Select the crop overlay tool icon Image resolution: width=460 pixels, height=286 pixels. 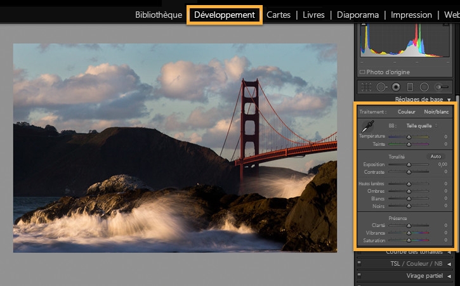pyautogui.click(x=366, y=87)
